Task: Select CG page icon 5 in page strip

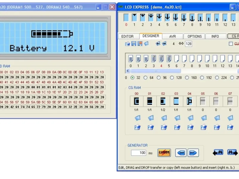Action: pyautogui.click(x=169, y=58)
